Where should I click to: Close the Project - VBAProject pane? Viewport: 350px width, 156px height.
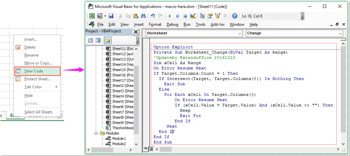coord(136,32)
